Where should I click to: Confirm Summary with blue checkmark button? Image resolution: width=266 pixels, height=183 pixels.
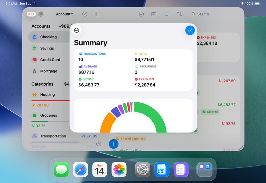190,30
